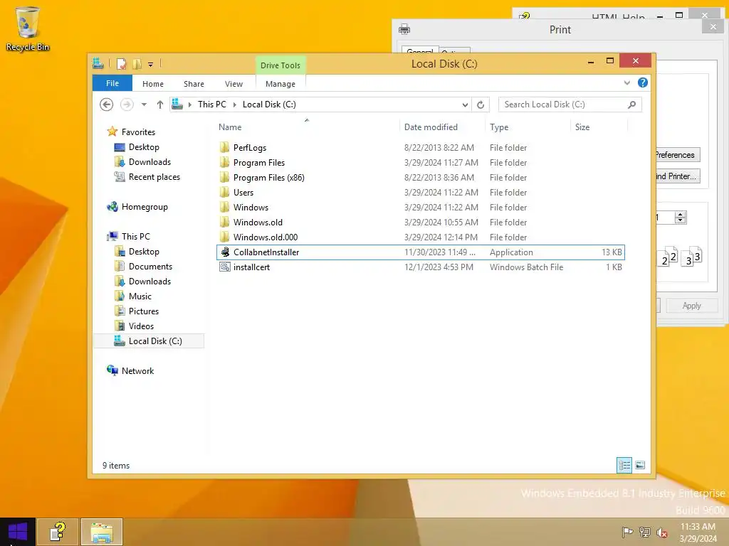Open Action Center flag tray icon

point(627,532)
